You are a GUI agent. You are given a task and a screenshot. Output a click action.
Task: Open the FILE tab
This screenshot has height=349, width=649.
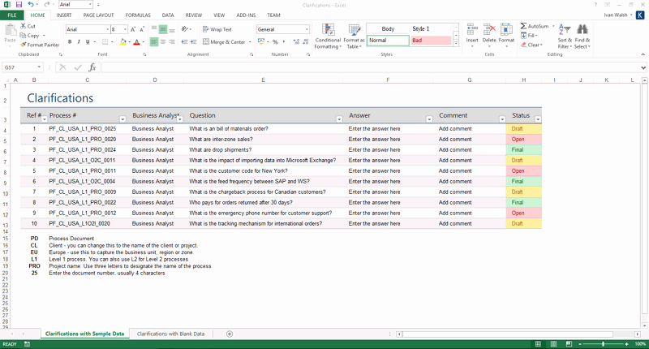(12, 15)
